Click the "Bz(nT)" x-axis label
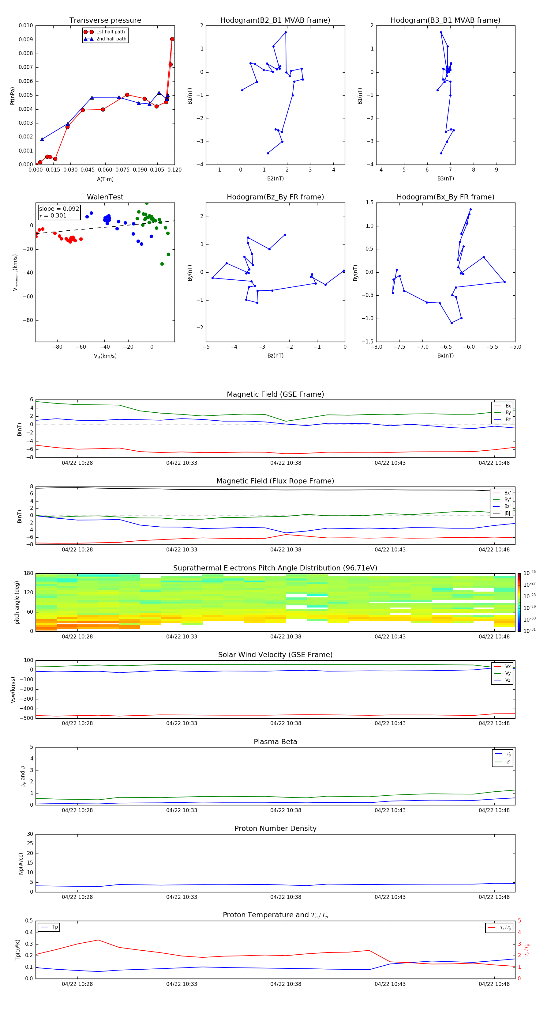551x1011 pixels. click(275, 356)
